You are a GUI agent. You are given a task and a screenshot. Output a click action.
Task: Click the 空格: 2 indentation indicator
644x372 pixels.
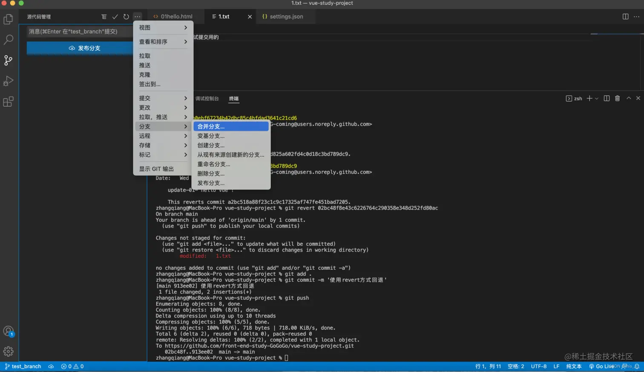tap(516, 366)
